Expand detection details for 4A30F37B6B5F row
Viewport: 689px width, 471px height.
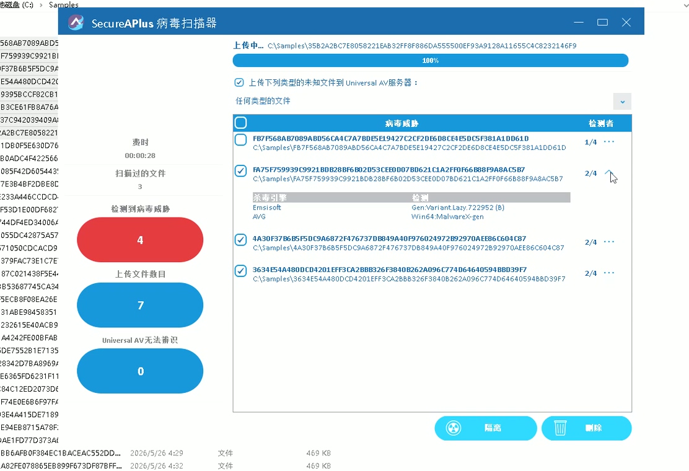point(609,242)
